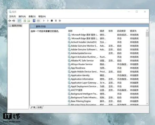Image resolution: width=155 pixels, height=125 pixels.
Task: Sort by the 名称 column header
Action: coord(70,31)
